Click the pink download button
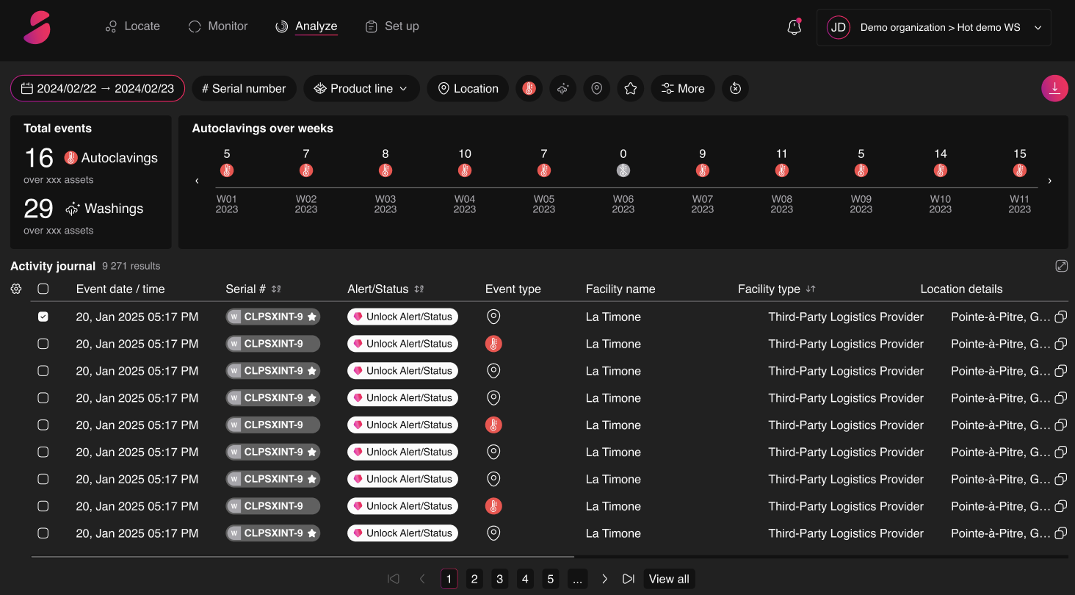This screenshot has height=595, width=1075. pos(1054,88)
